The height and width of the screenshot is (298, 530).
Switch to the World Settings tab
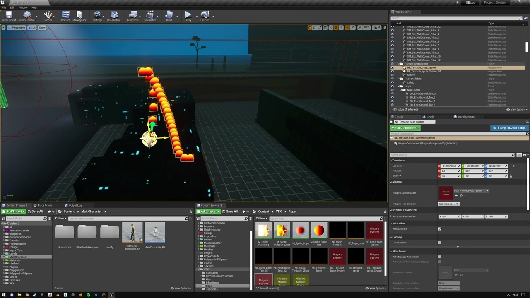click(x=466, y=117)
